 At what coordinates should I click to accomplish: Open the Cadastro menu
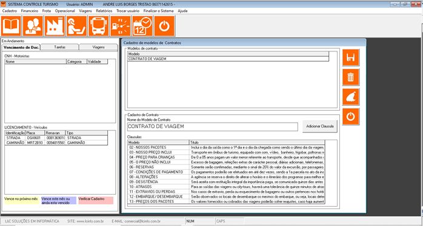pos(10,11)
